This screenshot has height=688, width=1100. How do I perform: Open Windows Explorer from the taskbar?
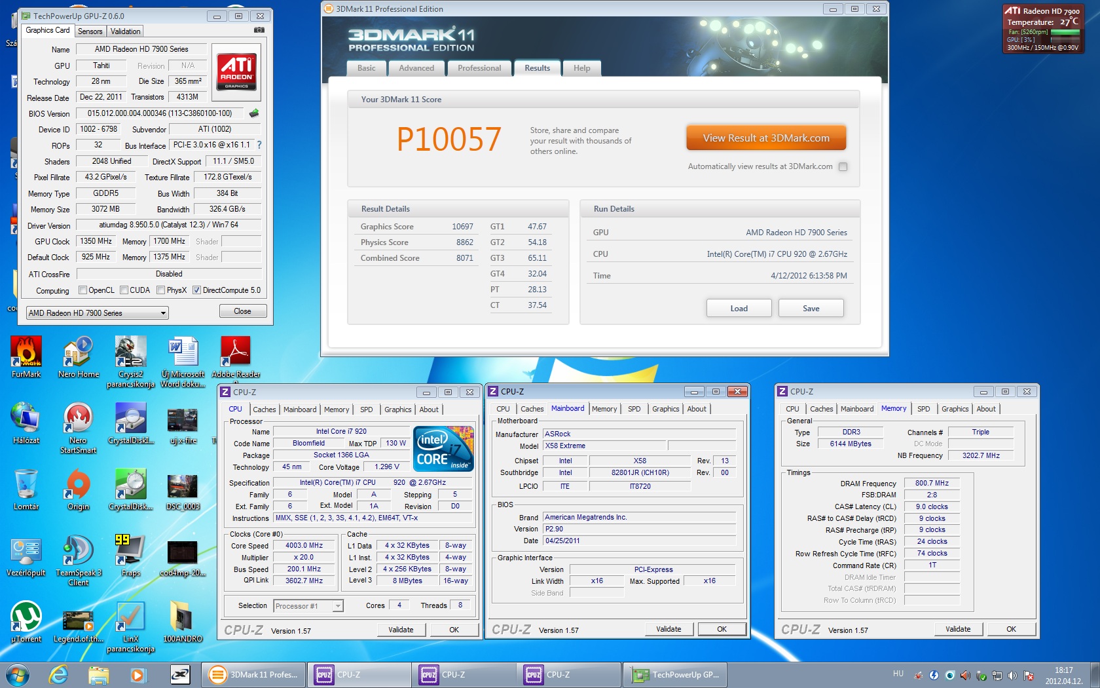(98, 674)
